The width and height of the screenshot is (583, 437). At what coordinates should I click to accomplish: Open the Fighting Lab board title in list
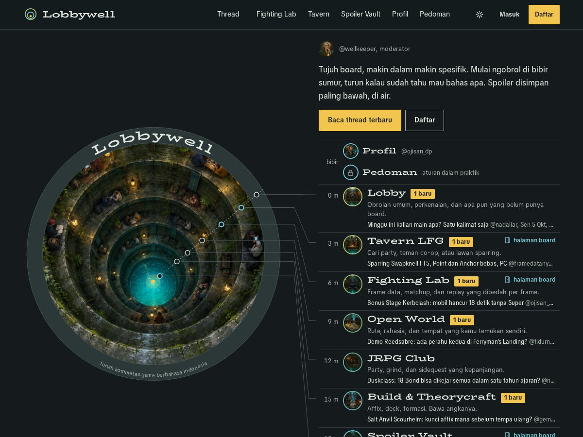click(x=408, y=280)
